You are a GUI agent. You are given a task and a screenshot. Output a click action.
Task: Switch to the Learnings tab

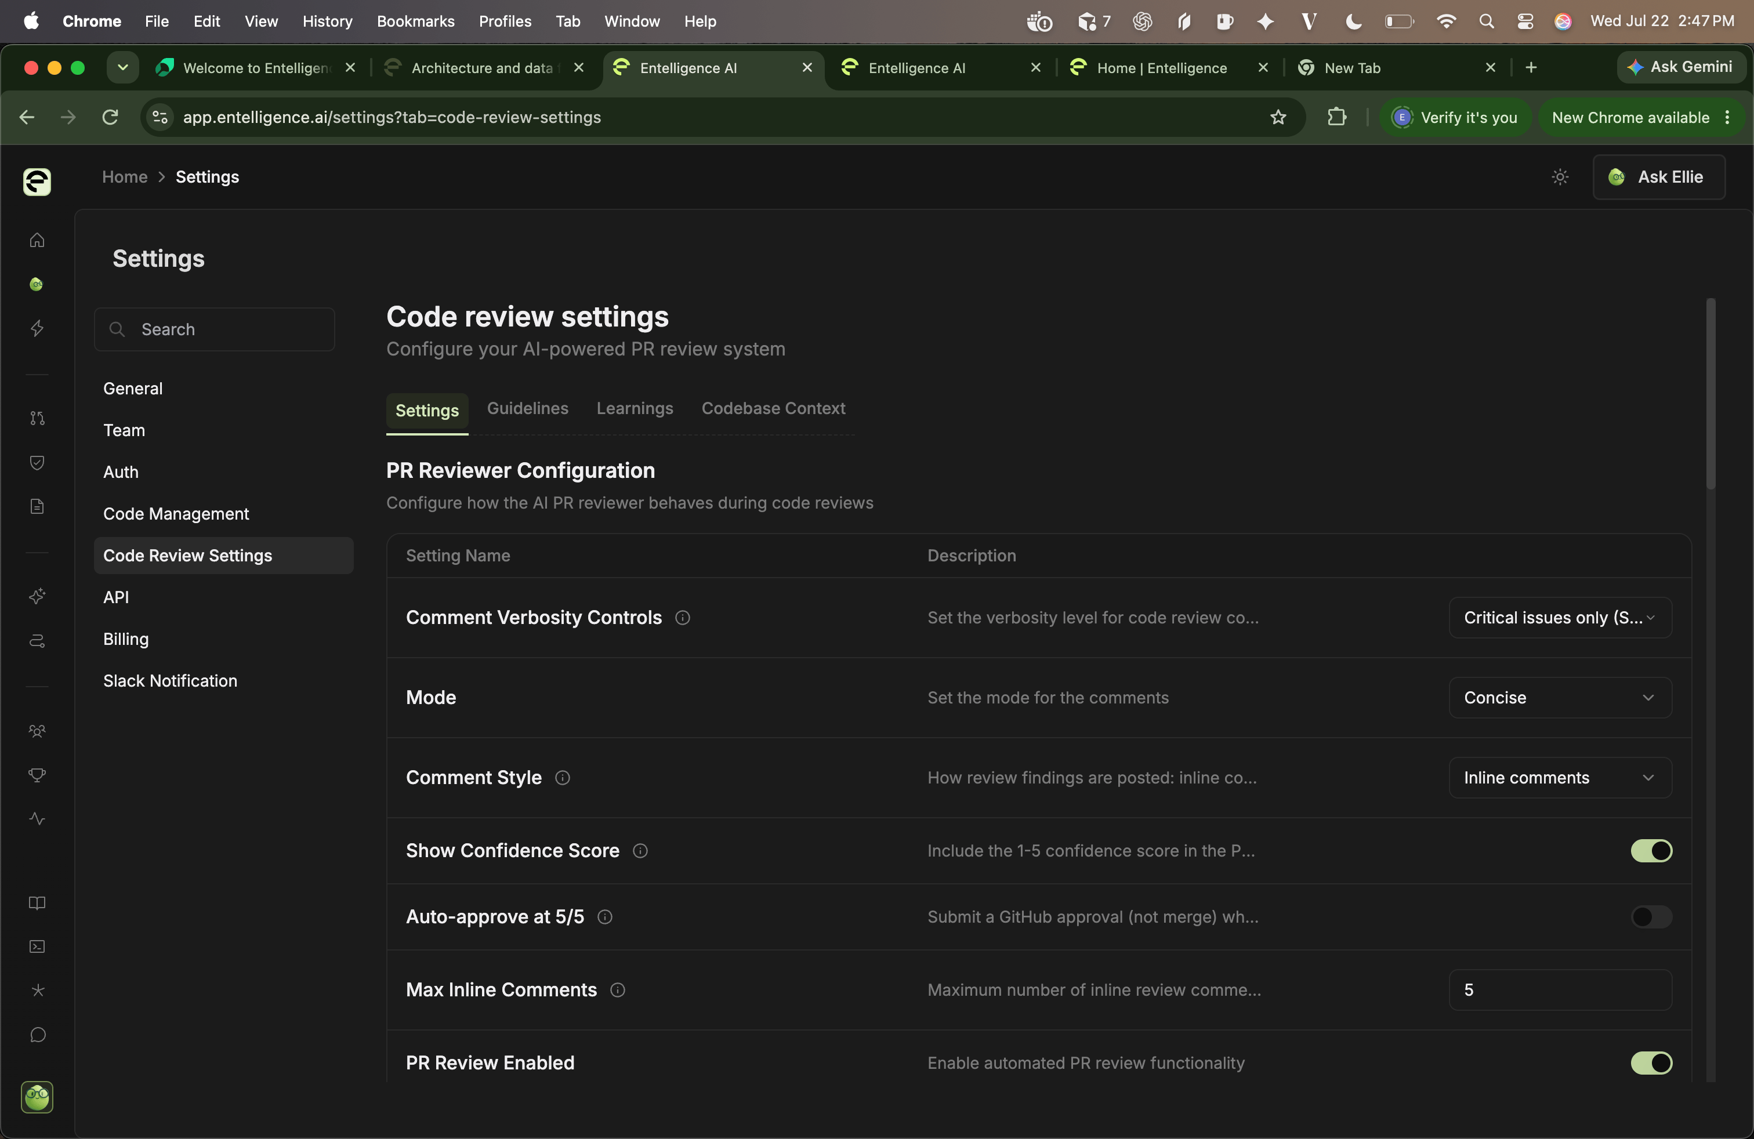(635, 408)
